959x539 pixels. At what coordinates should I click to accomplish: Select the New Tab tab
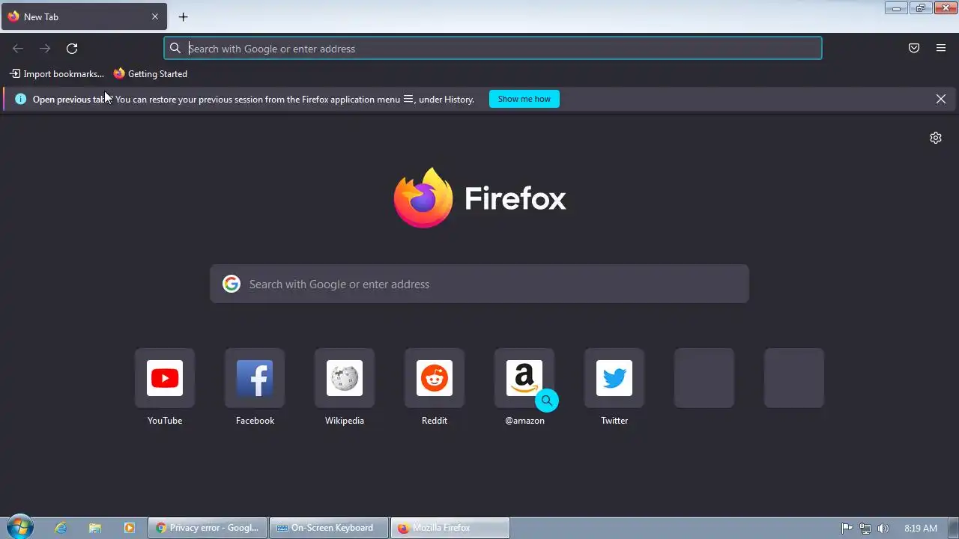[x=84, y=16]
